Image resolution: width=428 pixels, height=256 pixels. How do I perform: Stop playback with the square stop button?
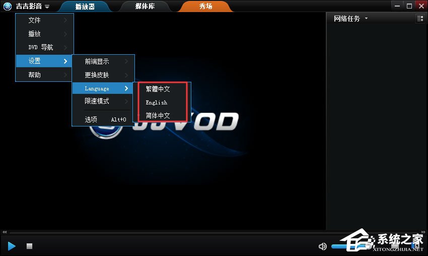[x=30, y=246]
